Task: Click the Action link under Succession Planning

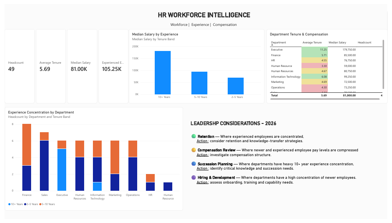Action: [202, 168]
